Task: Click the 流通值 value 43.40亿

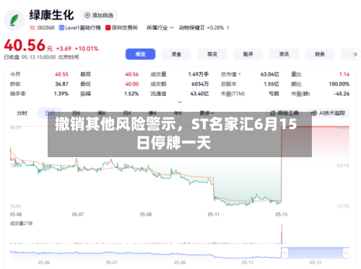Action: pos(199,94)
